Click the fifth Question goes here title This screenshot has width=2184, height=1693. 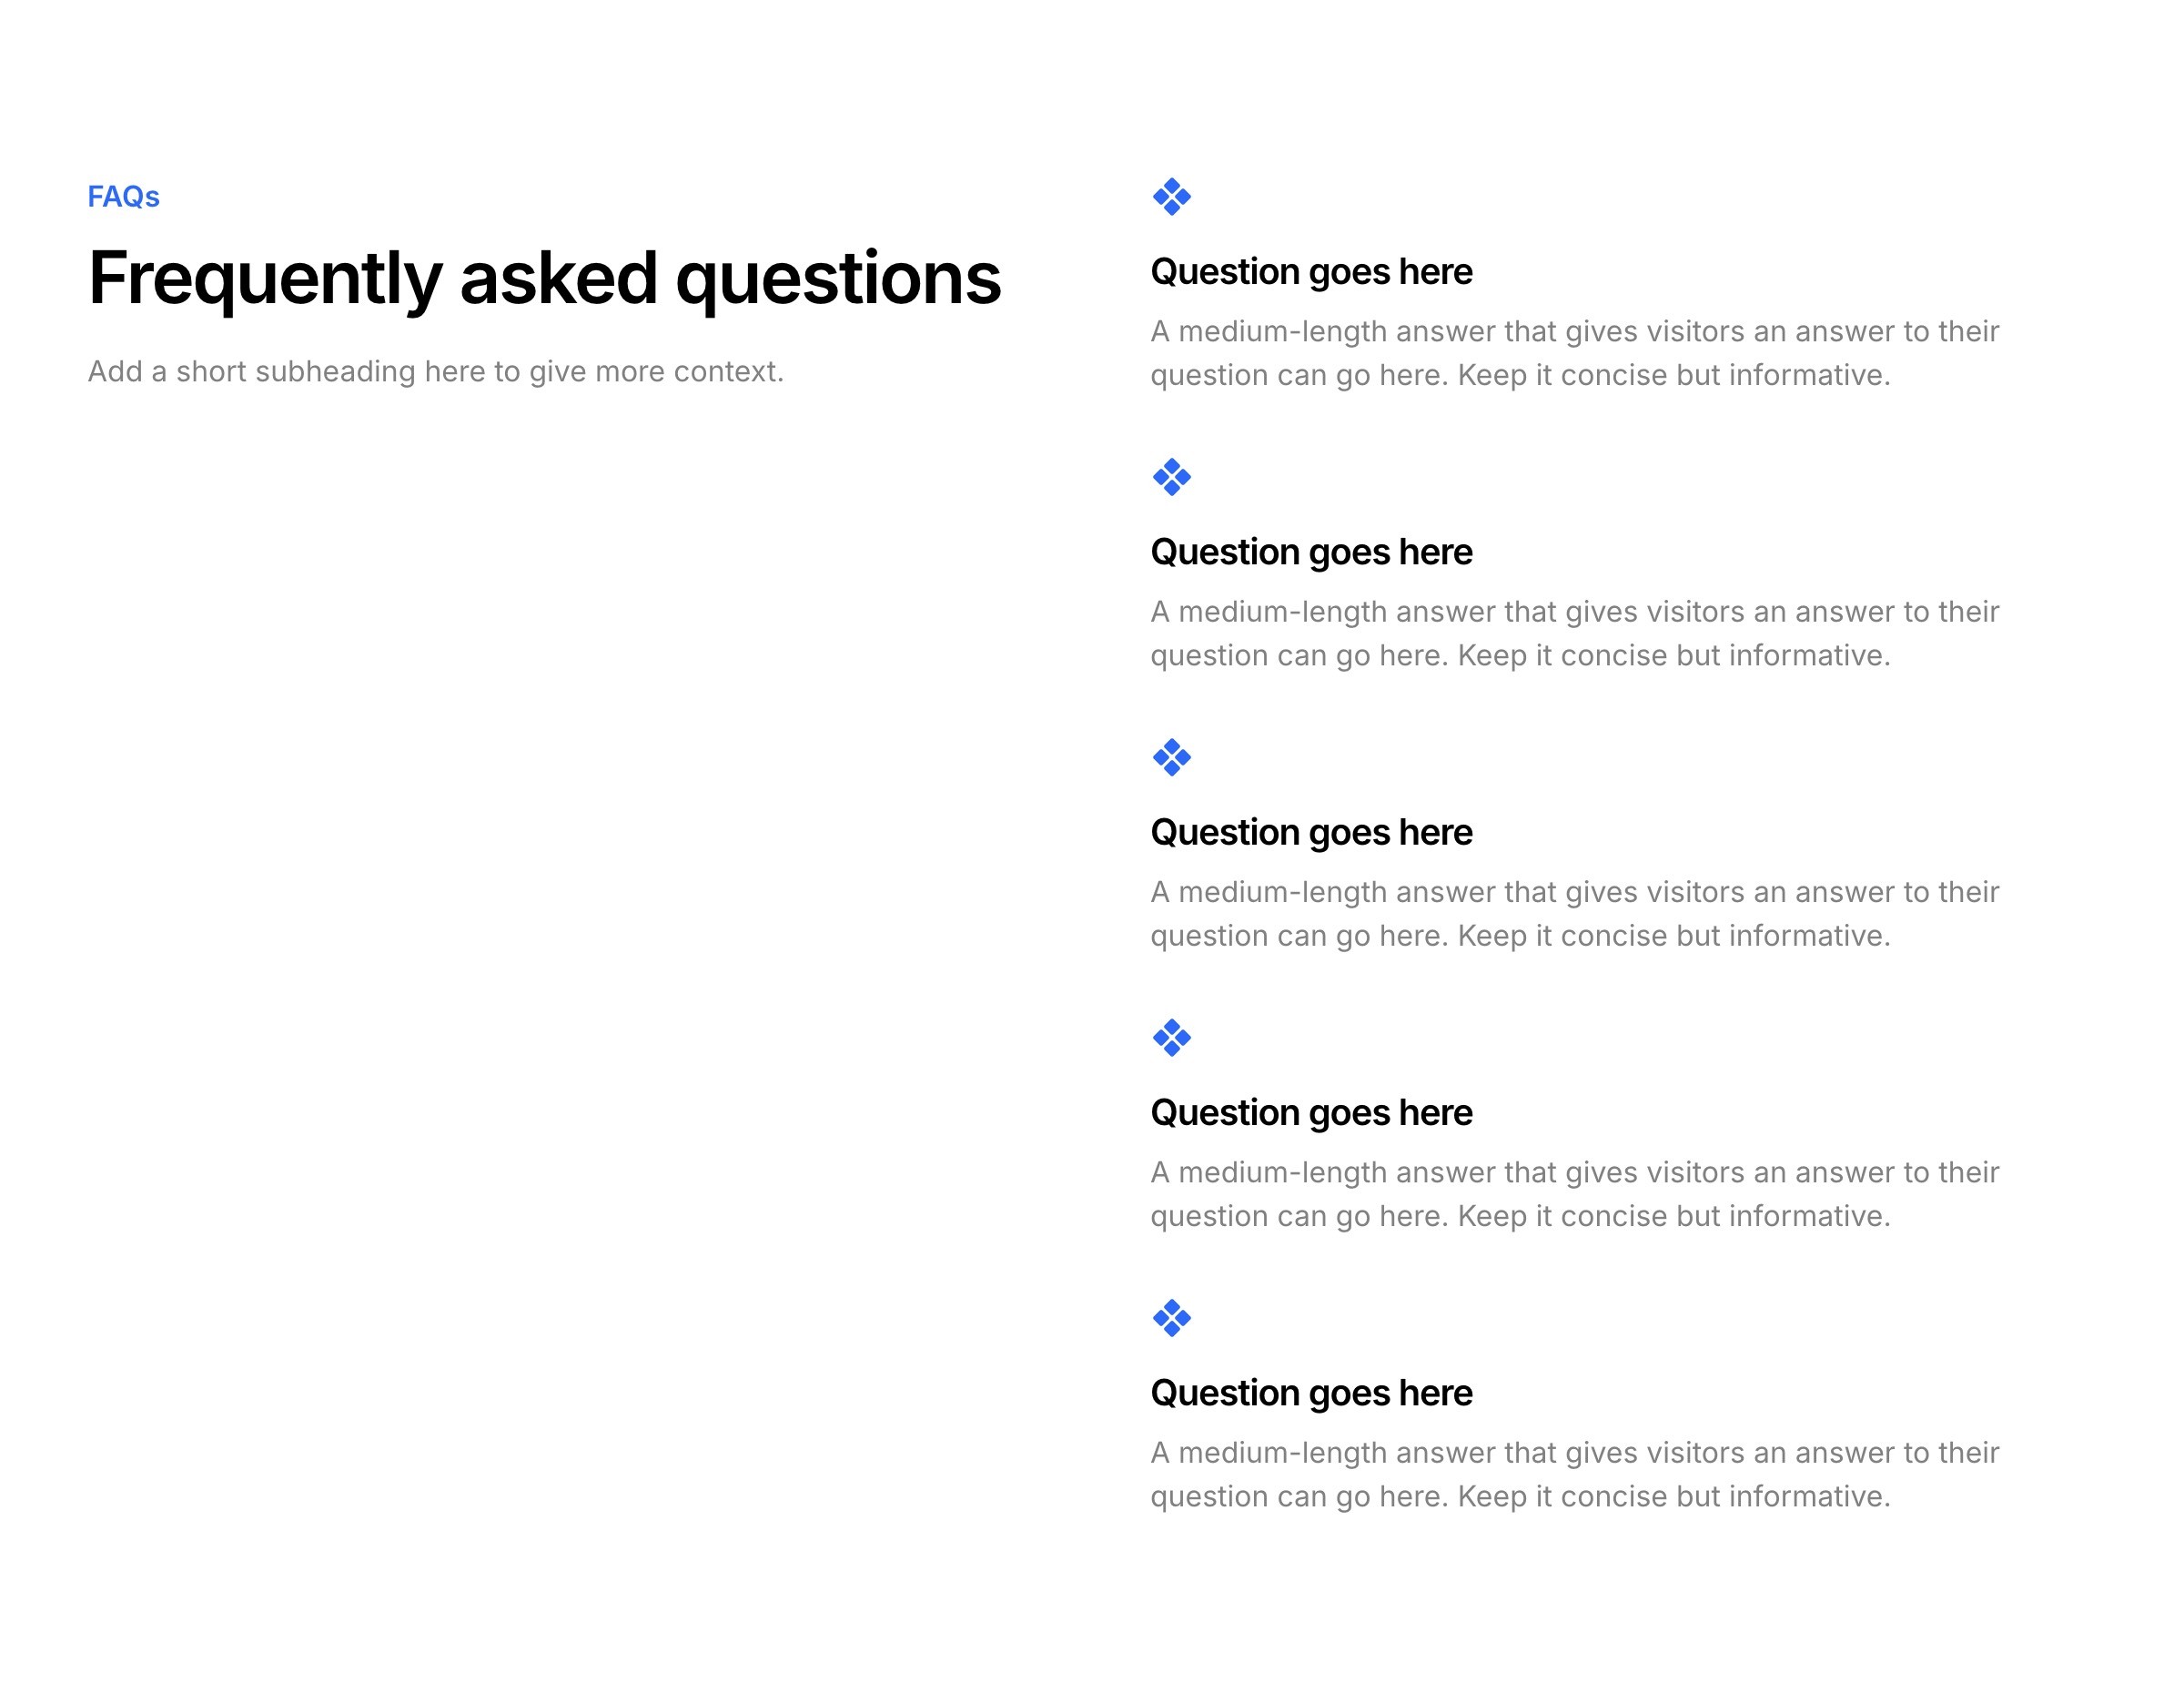click(x=1311, y=1394)
